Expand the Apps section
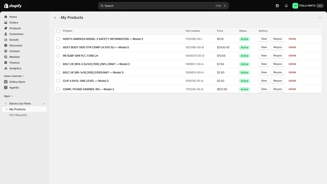The image size is (327, 184). pos(8,96)
